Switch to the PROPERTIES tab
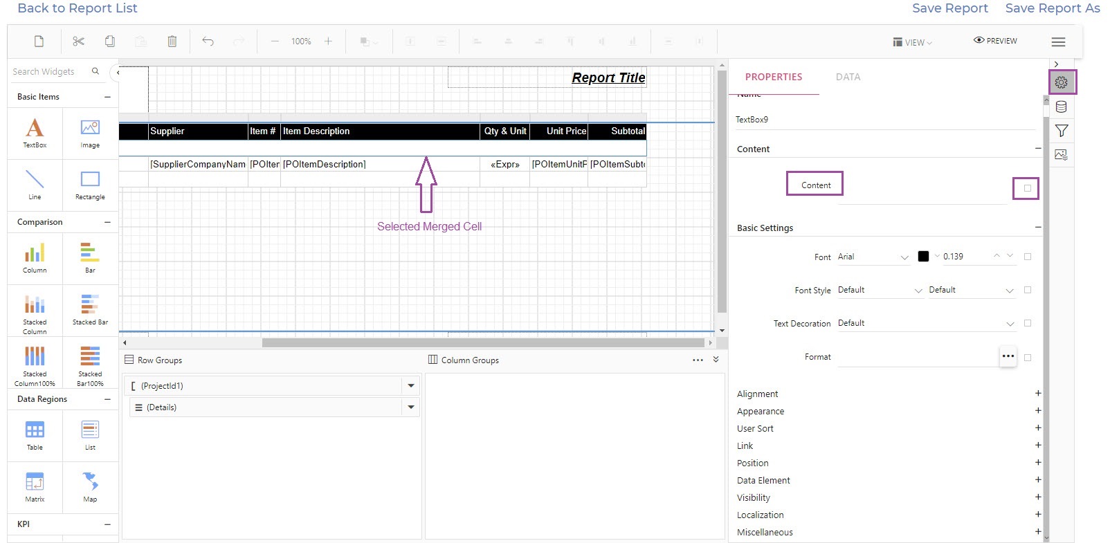 pyautogui.click(x=774, y=77)
